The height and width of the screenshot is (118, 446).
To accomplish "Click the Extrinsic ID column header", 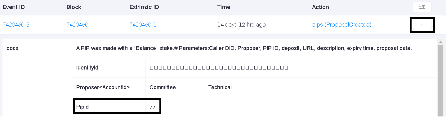I will [144, 7].
